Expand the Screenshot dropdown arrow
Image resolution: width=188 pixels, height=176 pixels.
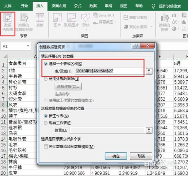115,22
